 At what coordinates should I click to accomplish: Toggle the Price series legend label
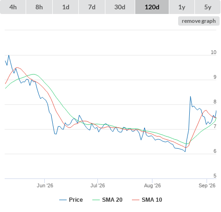76,200
